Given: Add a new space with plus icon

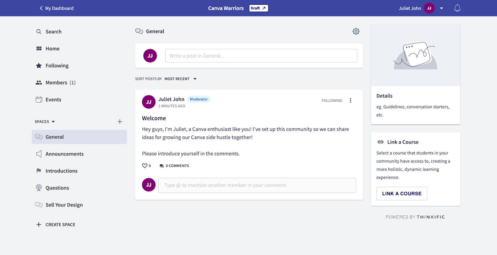Looking at the screenshot, I should tap(120, 121).
